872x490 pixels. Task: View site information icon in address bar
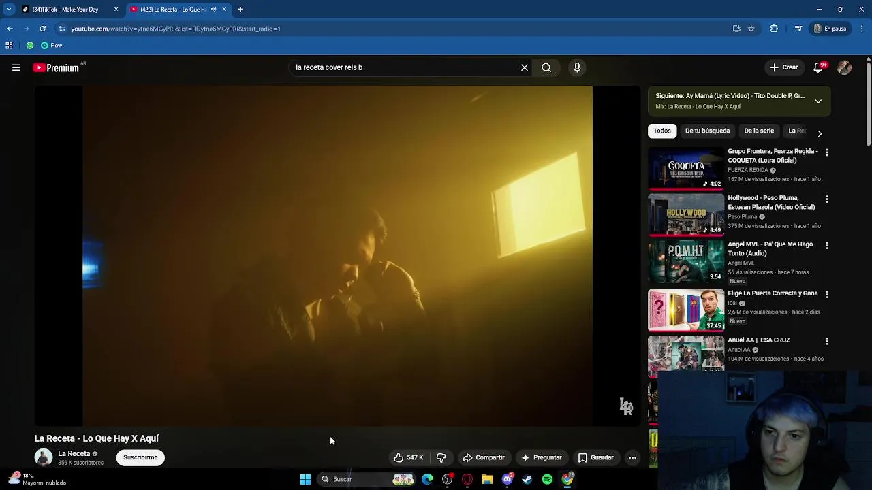pyautogui.click(x=62, y=29)
